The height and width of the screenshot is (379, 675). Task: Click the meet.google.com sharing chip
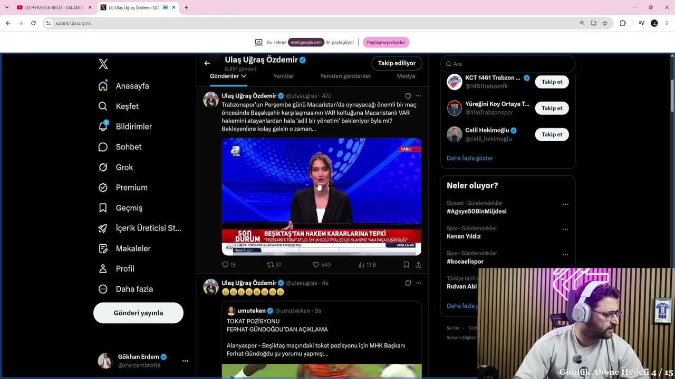pyautogui.click(x=306, y=42)
